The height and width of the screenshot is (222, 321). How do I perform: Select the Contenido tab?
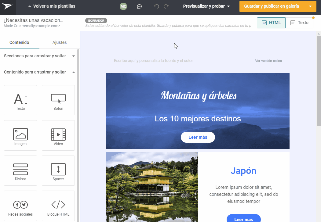20,42
